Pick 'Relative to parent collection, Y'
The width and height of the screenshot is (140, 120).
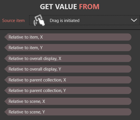pos(68,91)
